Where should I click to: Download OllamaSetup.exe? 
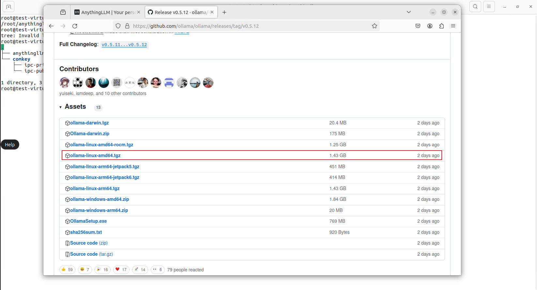click(x=88, y=221)
